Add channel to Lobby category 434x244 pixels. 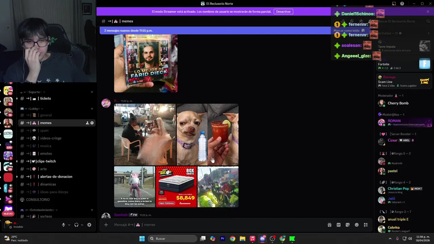pos(92,109)
